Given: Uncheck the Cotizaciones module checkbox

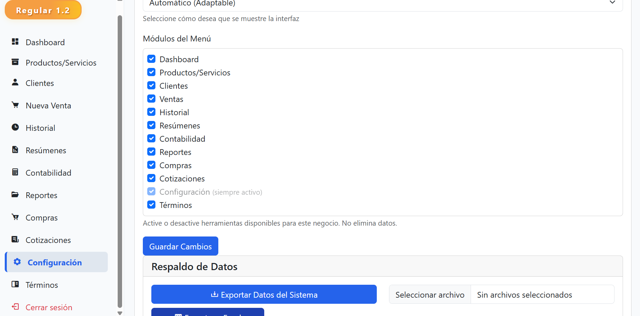Looking at the screenshot, I should [151, 178].
